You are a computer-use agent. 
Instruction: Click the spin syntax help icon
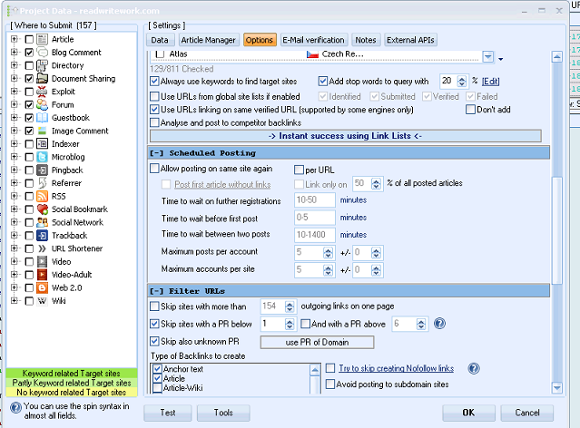15,408
